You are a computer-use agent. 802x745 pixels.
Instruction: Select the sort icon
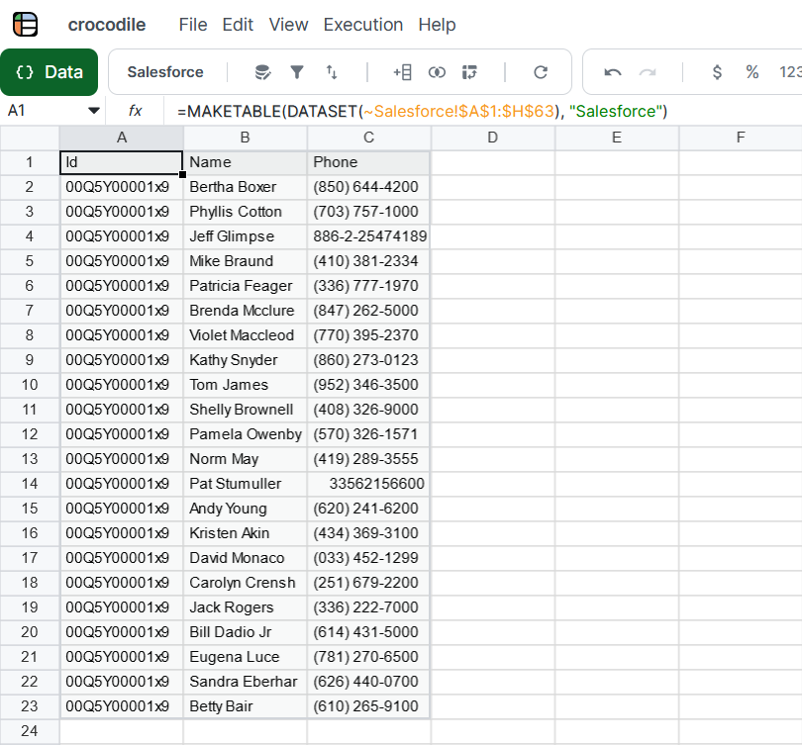331,72
